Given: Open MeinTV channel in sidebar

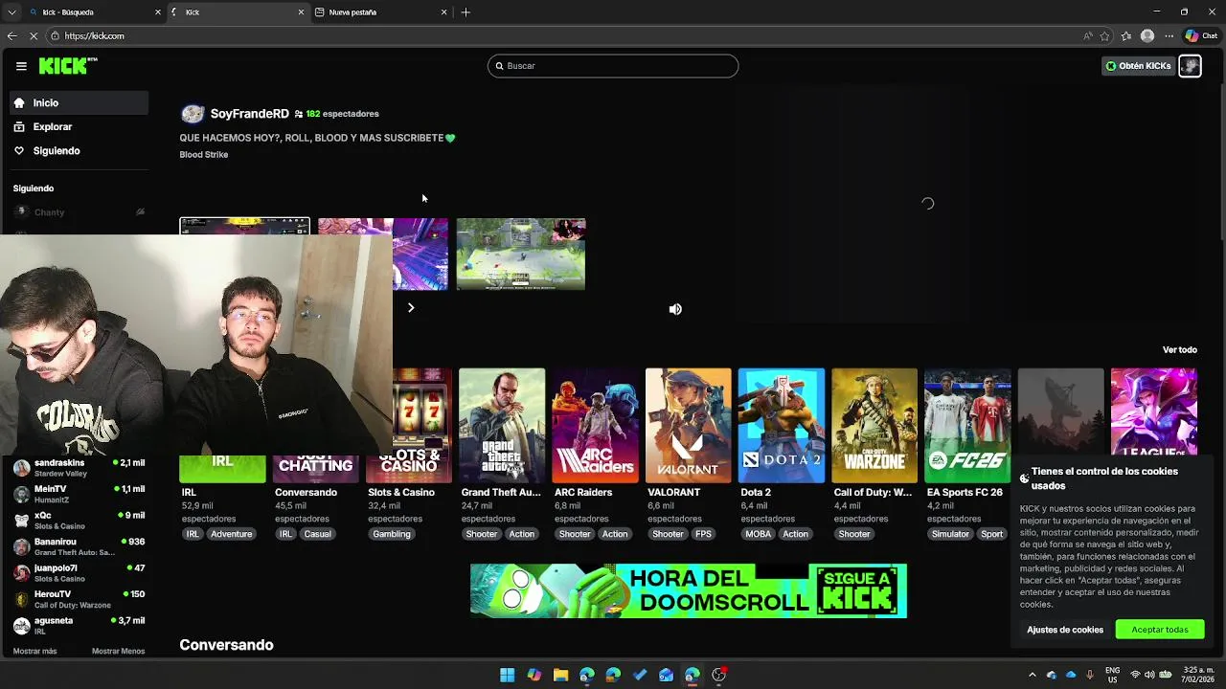Looking at the screenshot, I should pyautogui.click(x=79, y=494).
